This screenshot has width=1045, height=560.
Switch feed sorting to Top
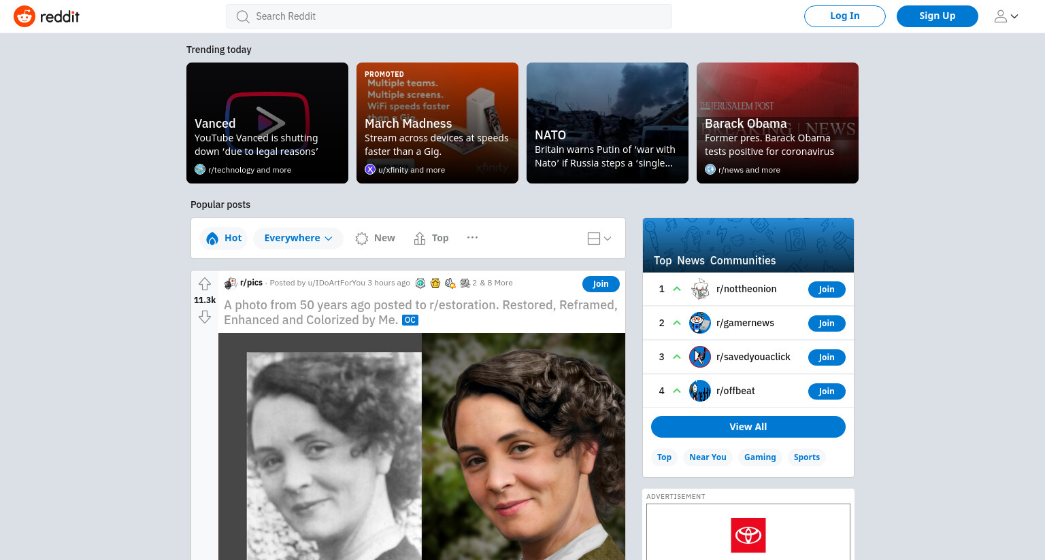(431, 238)
